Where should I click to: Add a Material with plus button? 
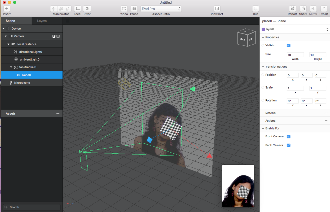[x=326, y=113]
